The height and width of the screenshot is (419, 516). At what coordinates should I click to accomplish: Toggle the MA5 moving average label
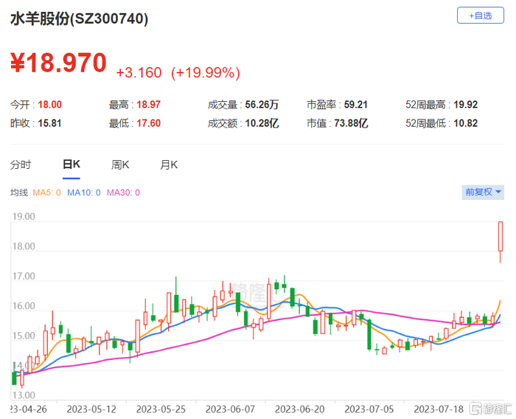click(46, 193)
